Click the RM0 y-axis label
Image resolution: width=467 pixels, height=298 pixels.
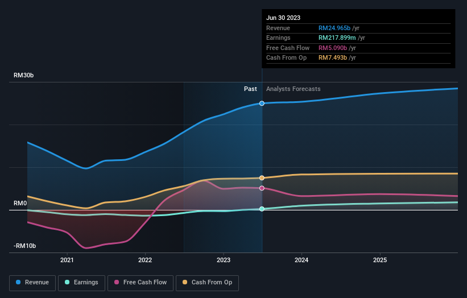[20, 204]
